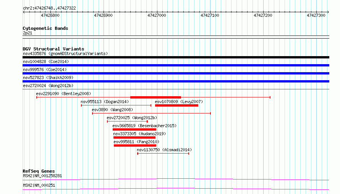Select the 47426900 ruler tick label

103,15
